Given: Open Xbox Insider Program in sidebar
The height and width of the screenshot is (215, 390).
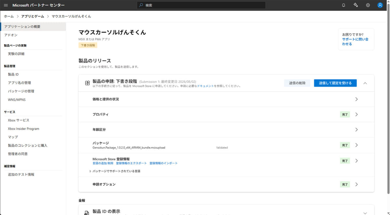Looking at the screenshot, I should [23, 129].
